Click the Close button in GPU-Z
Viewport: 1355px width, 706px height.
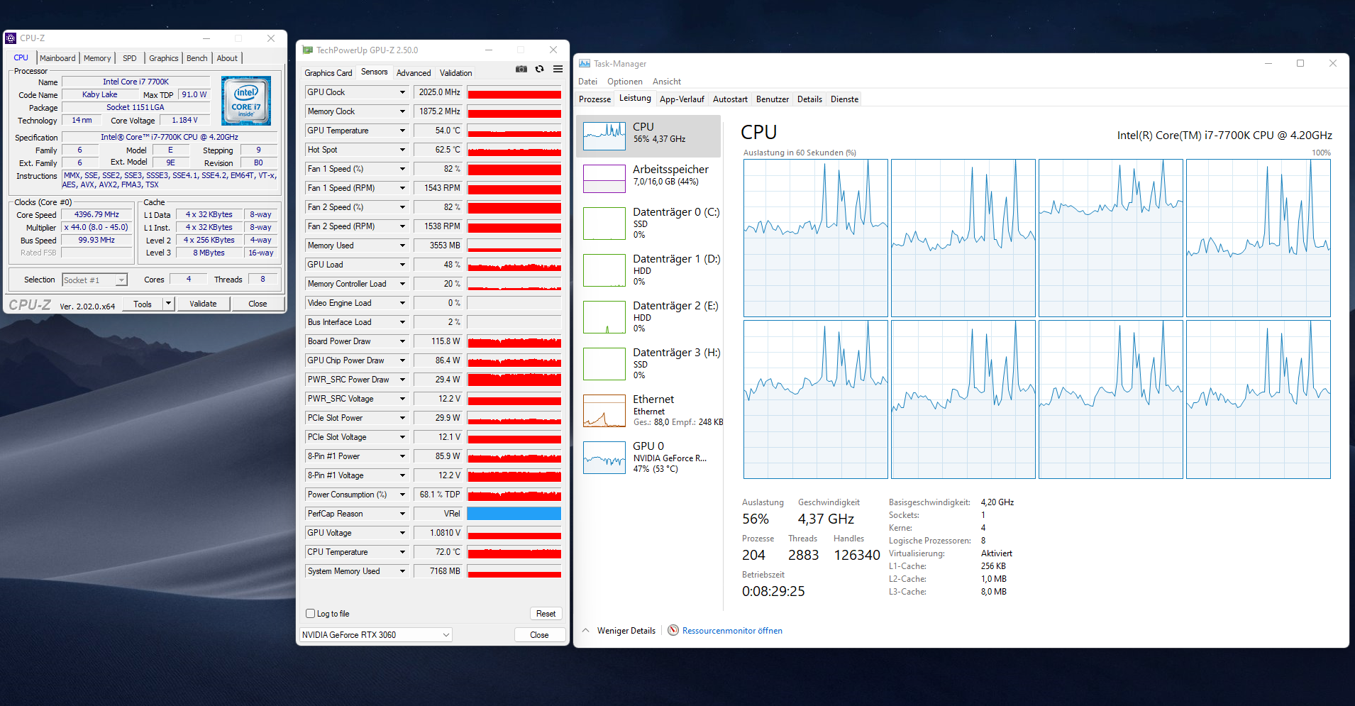click(539, 635)
